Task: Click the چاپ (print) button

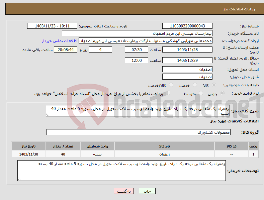Action: tap(147, 191)
